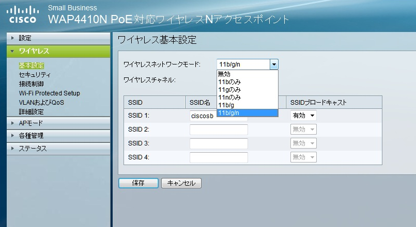416x227 pixels.
Task: Click the SSID 2 name field
Action: coord(219,129)
